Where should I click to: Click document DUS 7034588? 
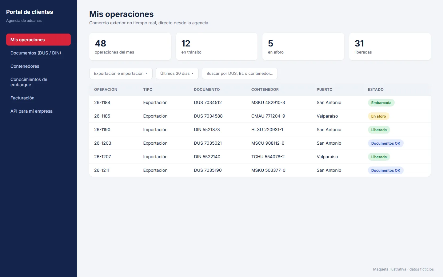click(208, 116)
